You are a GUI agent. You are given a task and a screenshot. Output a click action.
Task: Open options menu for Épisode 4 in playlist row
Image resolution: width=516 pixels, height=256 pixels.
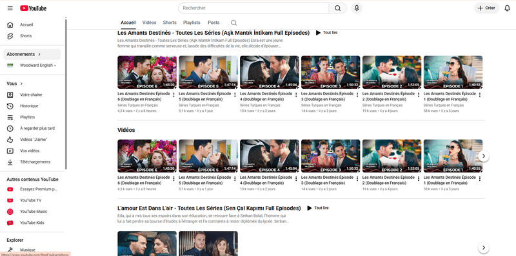pos(296,95)
